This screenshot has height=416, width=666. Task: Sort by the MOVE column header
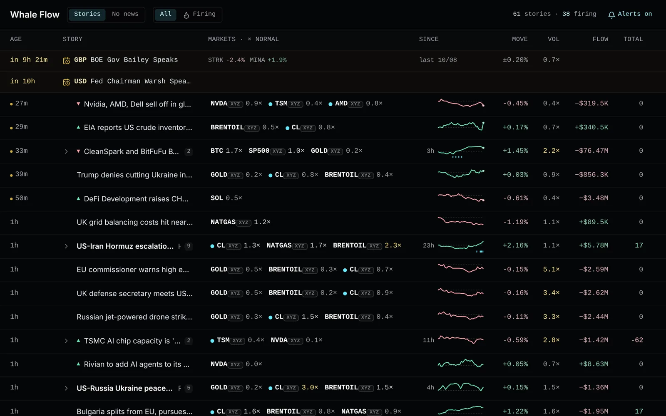pos(519,39)
